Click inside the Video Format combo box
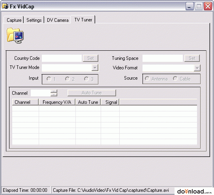The image size is (214, 195). [168, 68]
